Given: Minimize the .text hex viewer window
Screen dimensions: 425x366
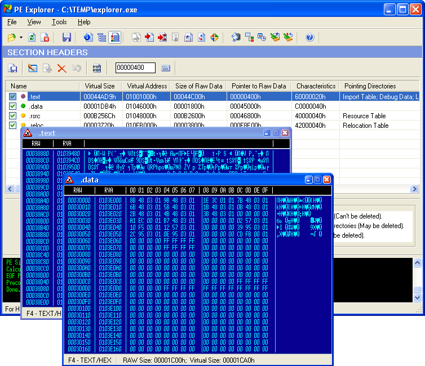Looking at the screenshot, I should (267, 133).
